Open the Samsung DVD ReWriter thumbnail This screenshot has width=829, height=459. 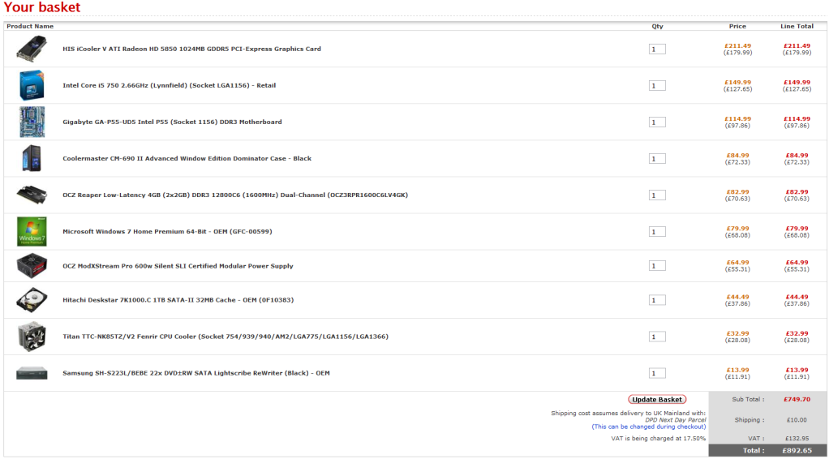pyautogui.click(x=32, y=373)
